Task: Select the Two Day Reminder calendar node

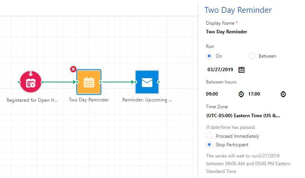Action: (89, 82)
